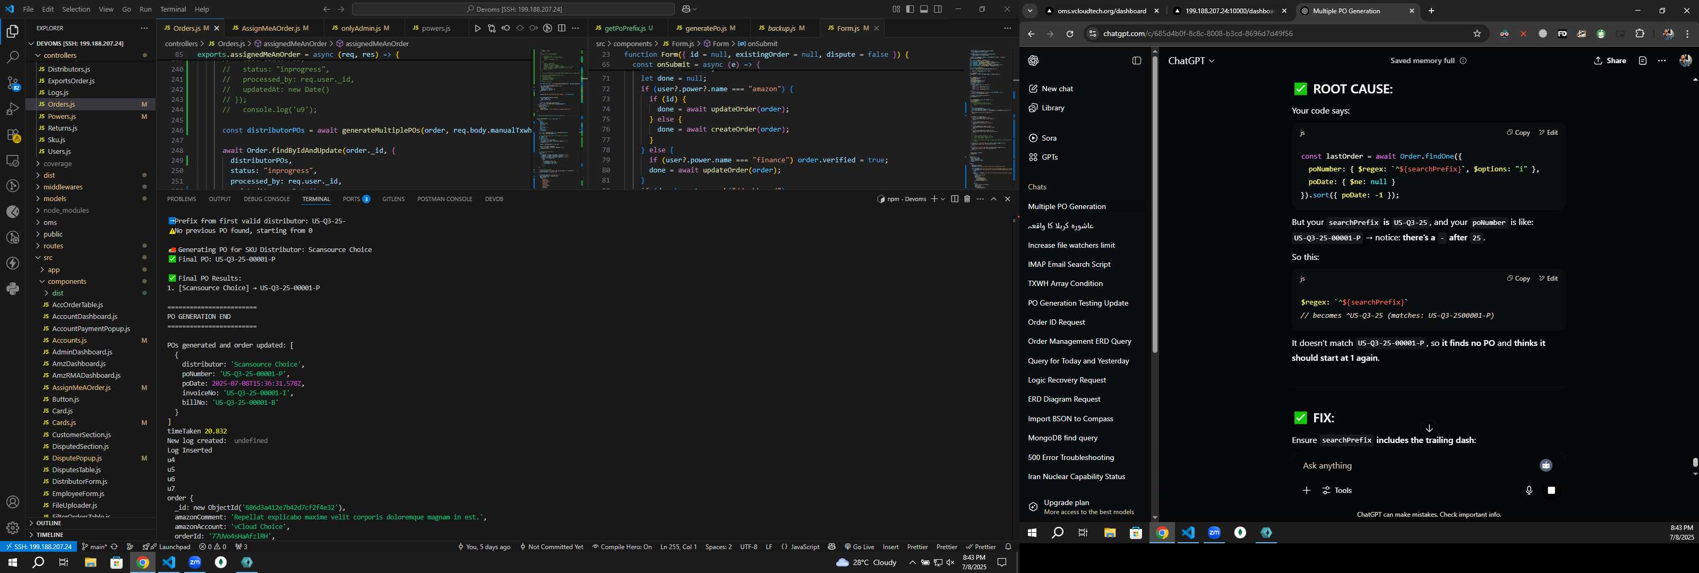The image size is (1699, 573).
Task: Toggle the ChatGPT sidebar closed
Action: point(1136,60)
